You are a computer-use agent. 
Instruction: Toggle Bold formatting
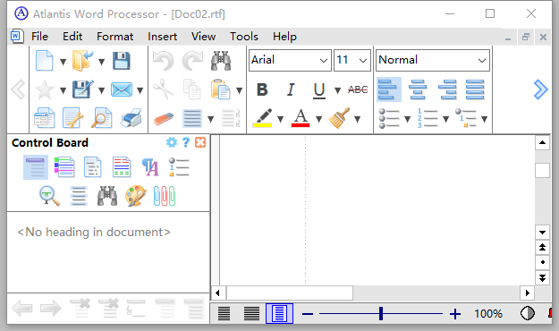click(262, 89)
